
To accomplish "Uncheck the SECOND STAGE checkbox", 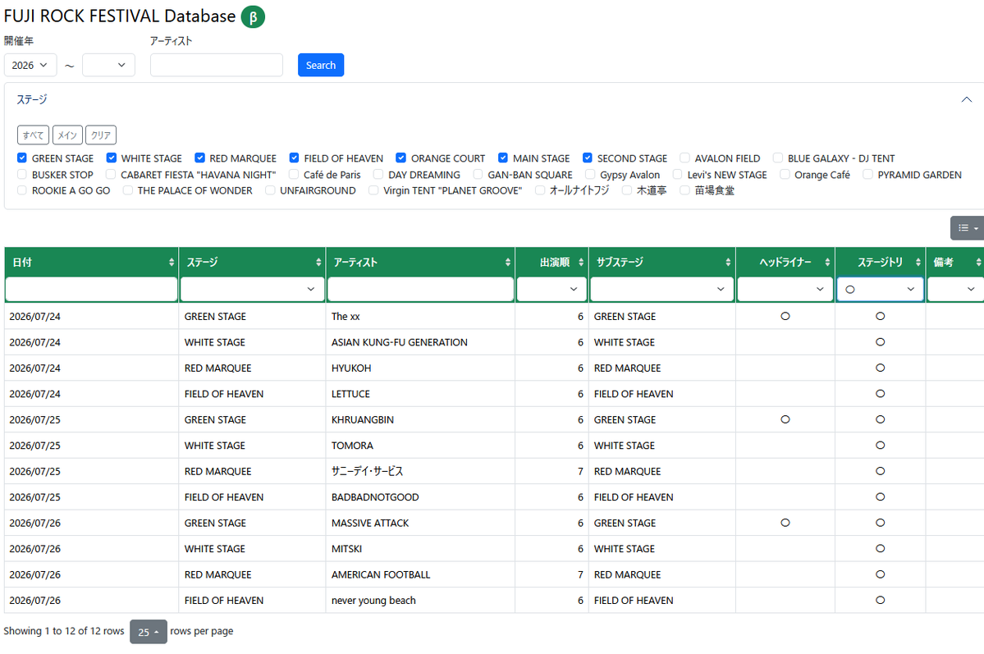I will pyautogui.click(x=588, y=158).
